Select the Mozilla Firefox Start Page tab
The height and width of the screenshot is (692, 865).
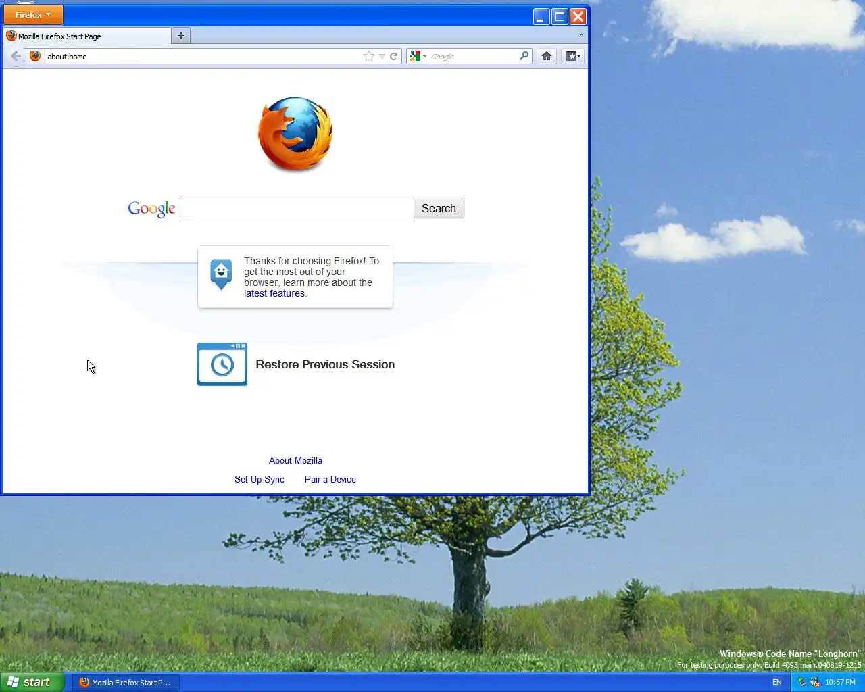tap(87, 36)
